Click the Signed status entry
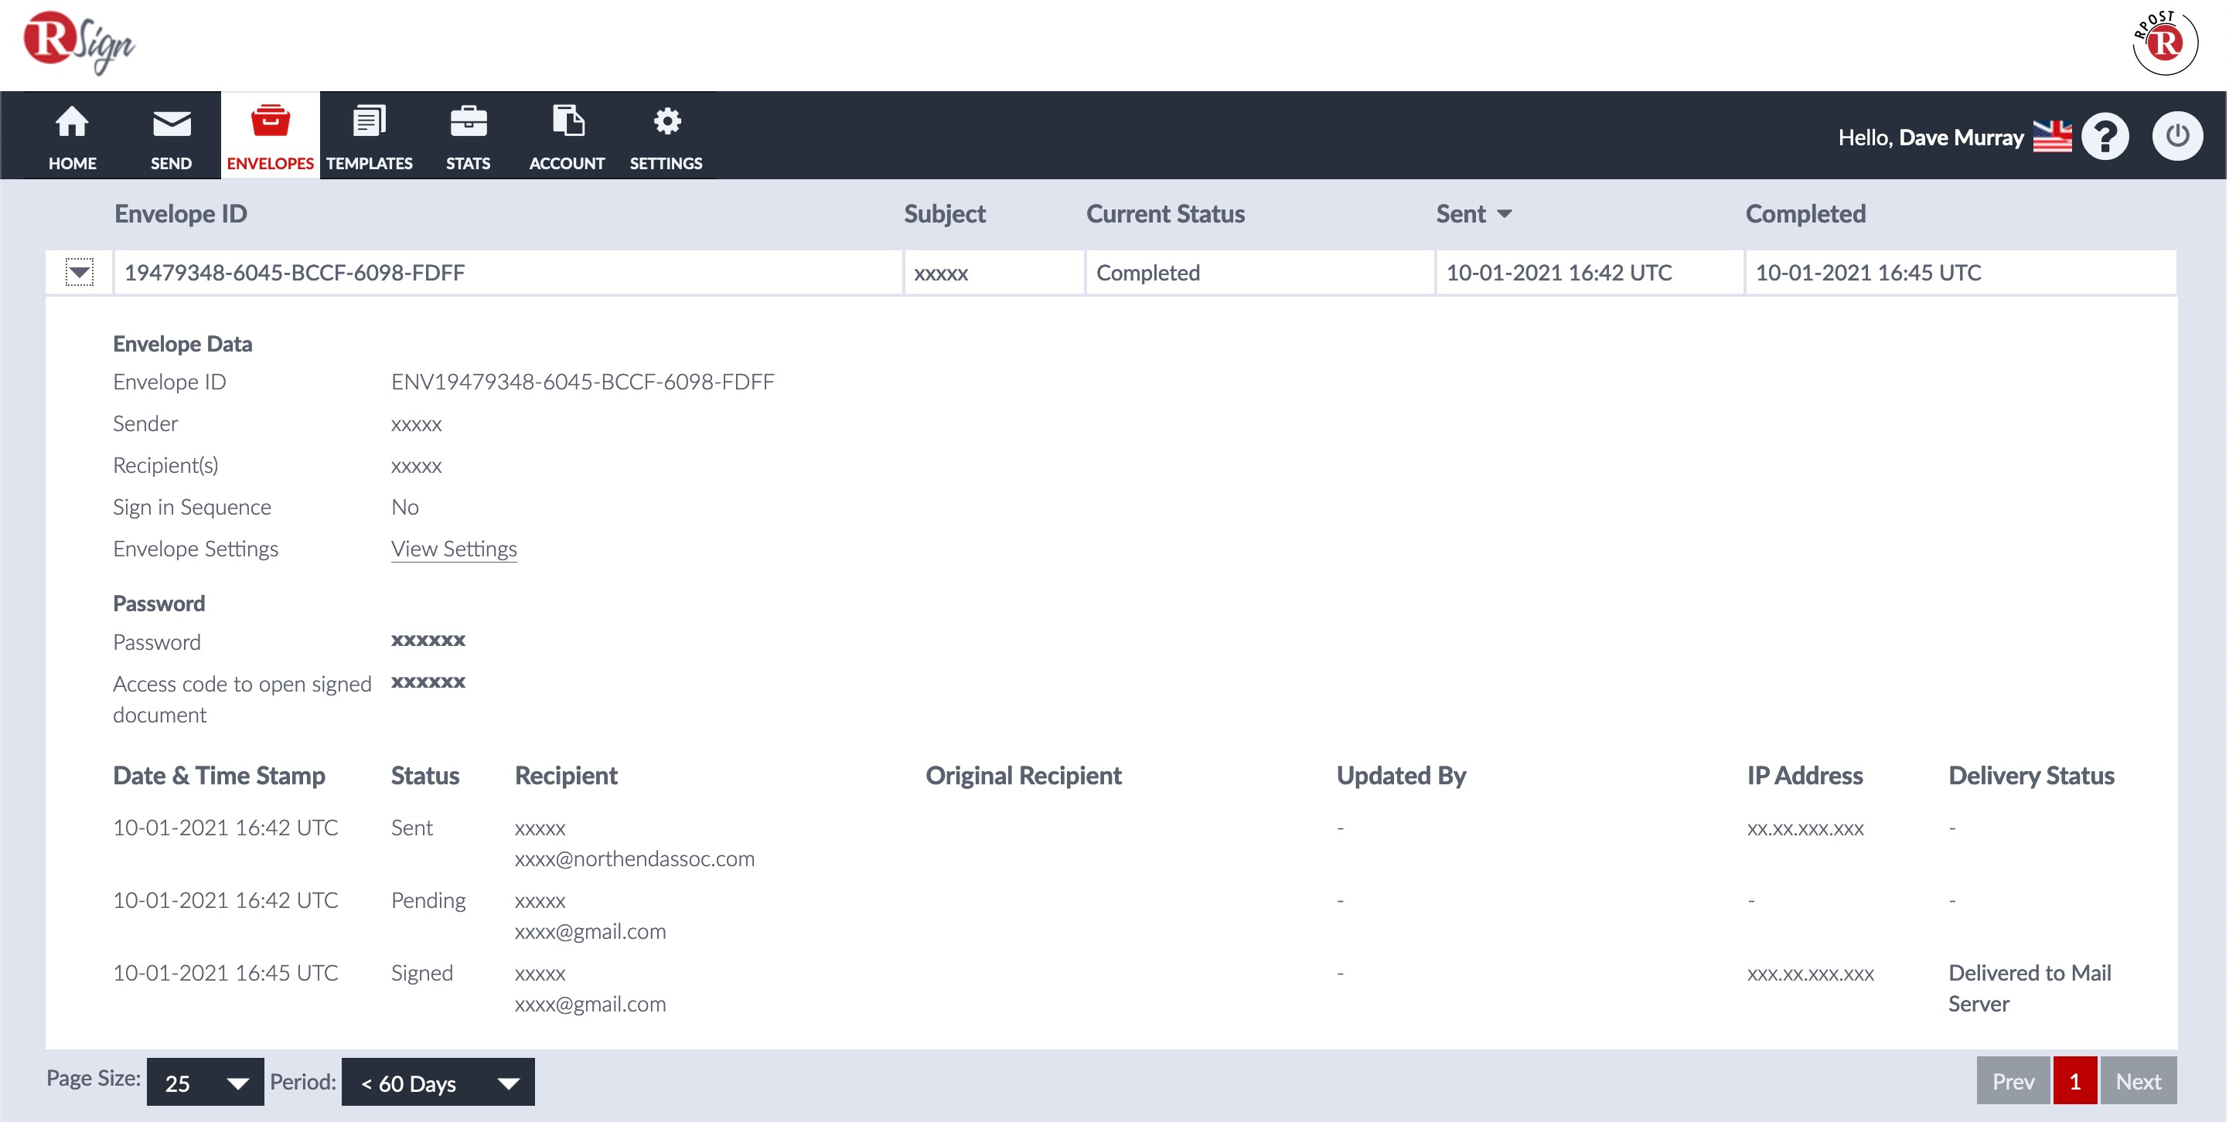 (422, 974)
